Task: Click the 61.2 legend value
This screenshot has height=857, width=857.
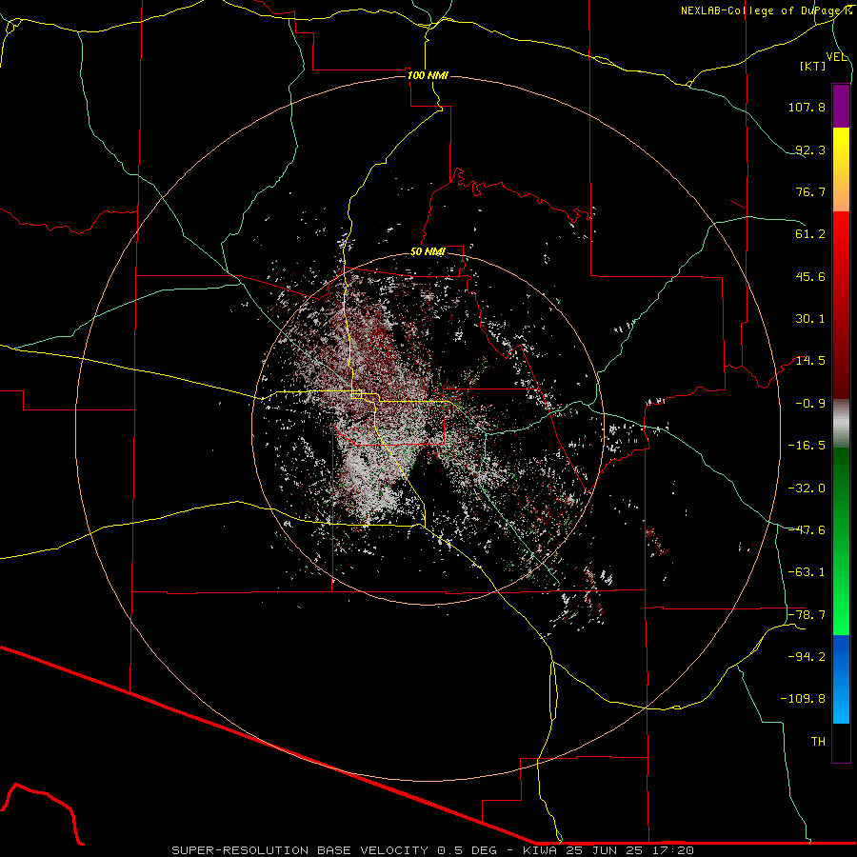Action: coord(810,234)
